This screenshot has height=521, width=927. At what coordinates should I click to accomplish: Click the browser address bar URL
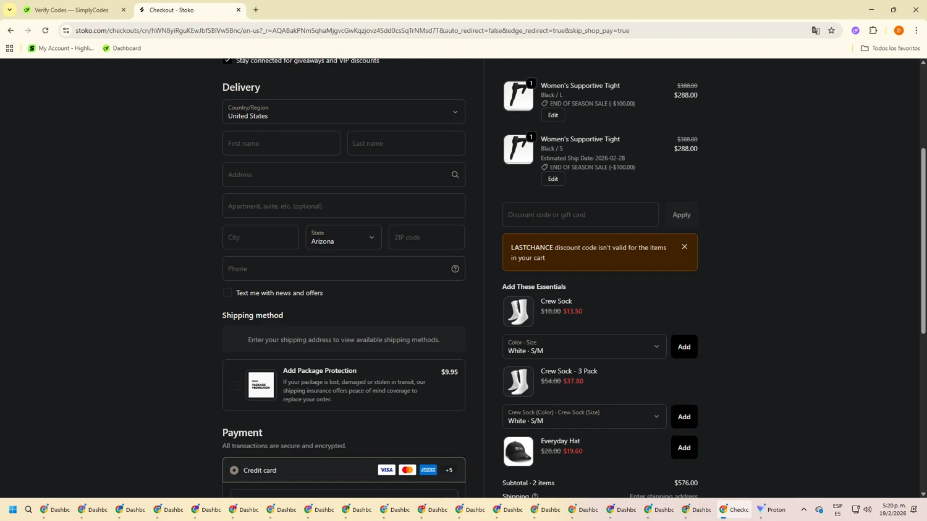(x=352, y=30)
